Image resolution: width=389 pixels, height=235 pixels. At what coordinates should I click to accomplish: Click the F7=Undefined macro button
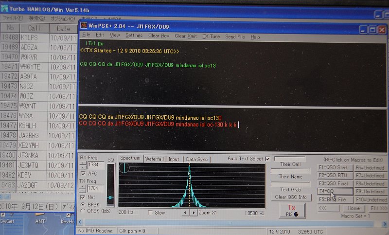(x=371, y=176)
